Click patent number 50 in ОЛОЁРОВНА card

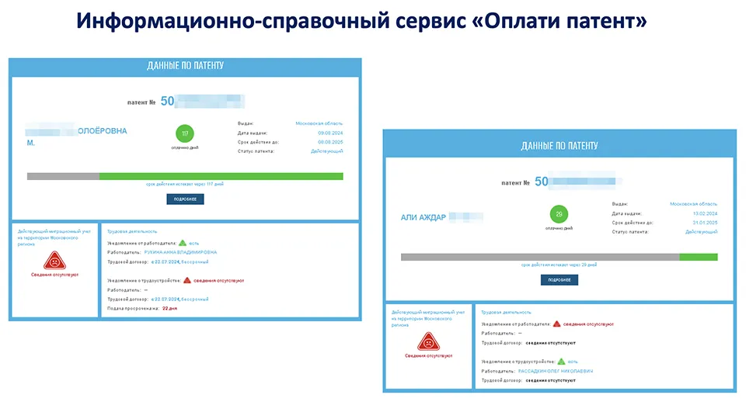pos(168,101)
